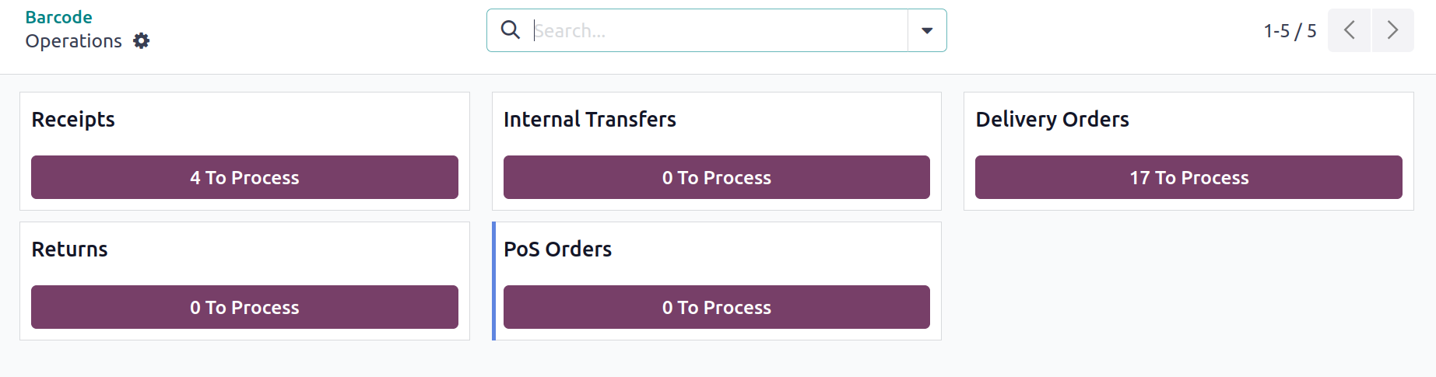The image size is (1436, 377).
Task: Open the 17 To Process Delivery Orders
Action: (x=1188, y=177)
